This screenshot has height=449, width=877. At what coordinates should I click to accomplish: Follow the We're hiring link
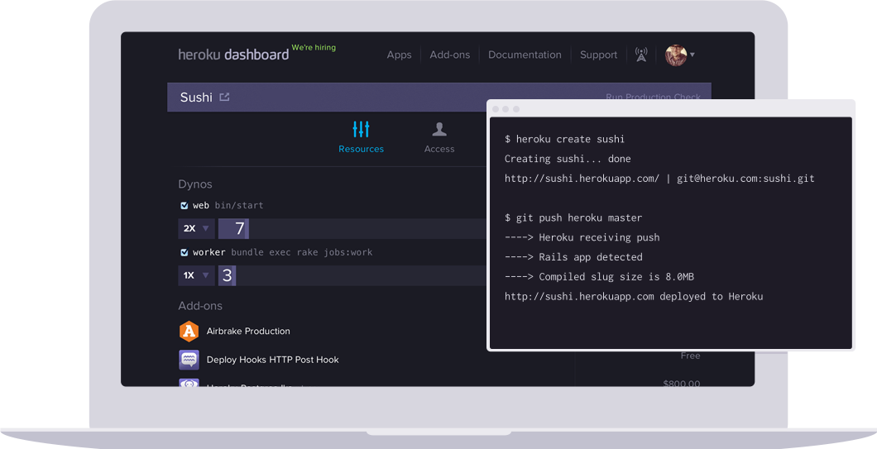(x=314, y=47)
